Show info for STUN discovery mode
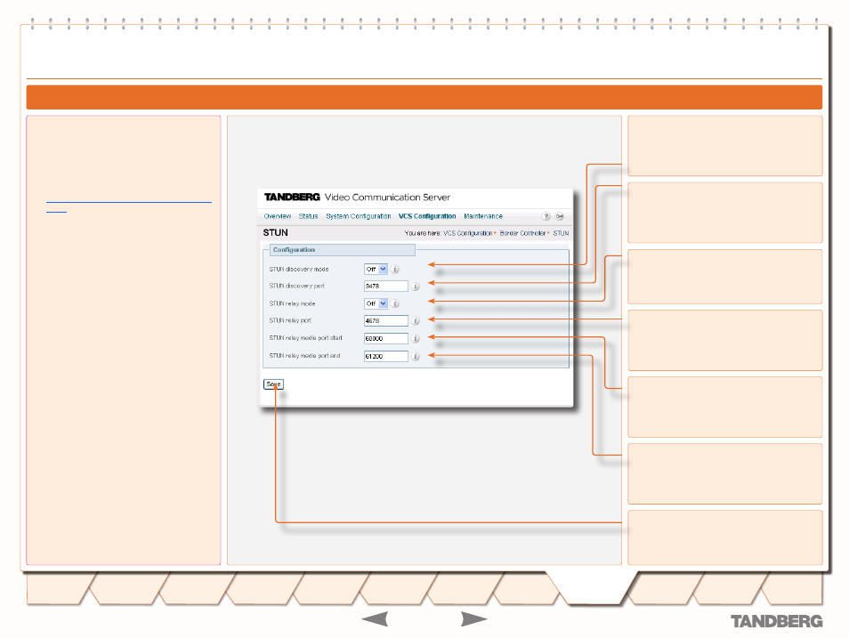This screenshot has height=638, width=849. pyautogui.click(x=395, y=270)
